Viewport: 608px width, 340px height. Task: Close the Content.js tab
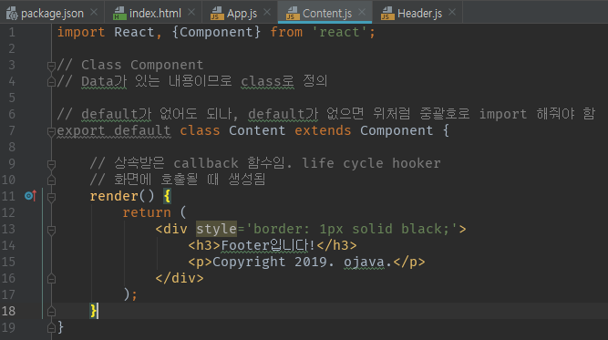click(x=362, y=13)
